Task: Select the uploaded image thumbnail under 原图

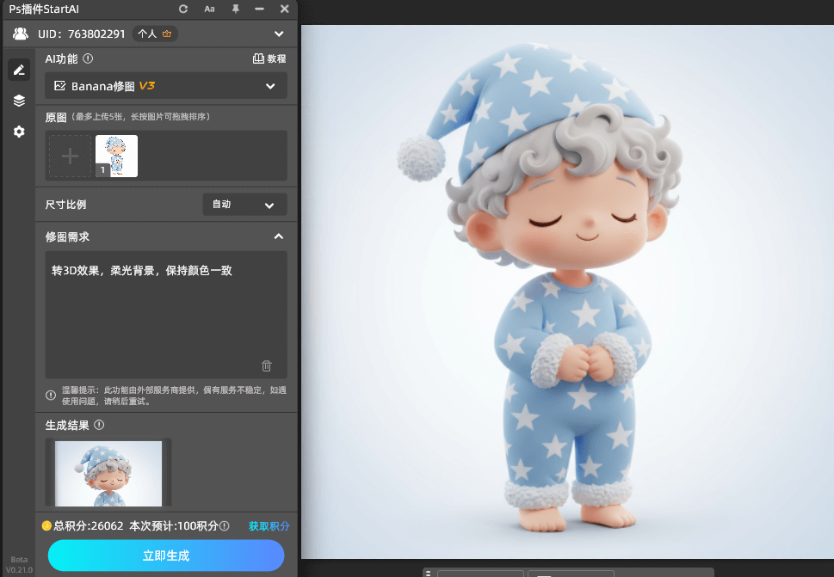Action: coord(115,156)
